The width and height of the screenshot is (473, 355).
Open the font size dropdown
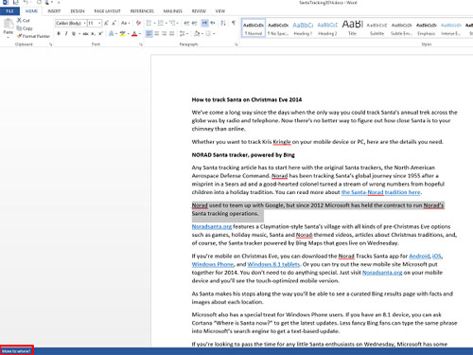(x=99, y=24)
